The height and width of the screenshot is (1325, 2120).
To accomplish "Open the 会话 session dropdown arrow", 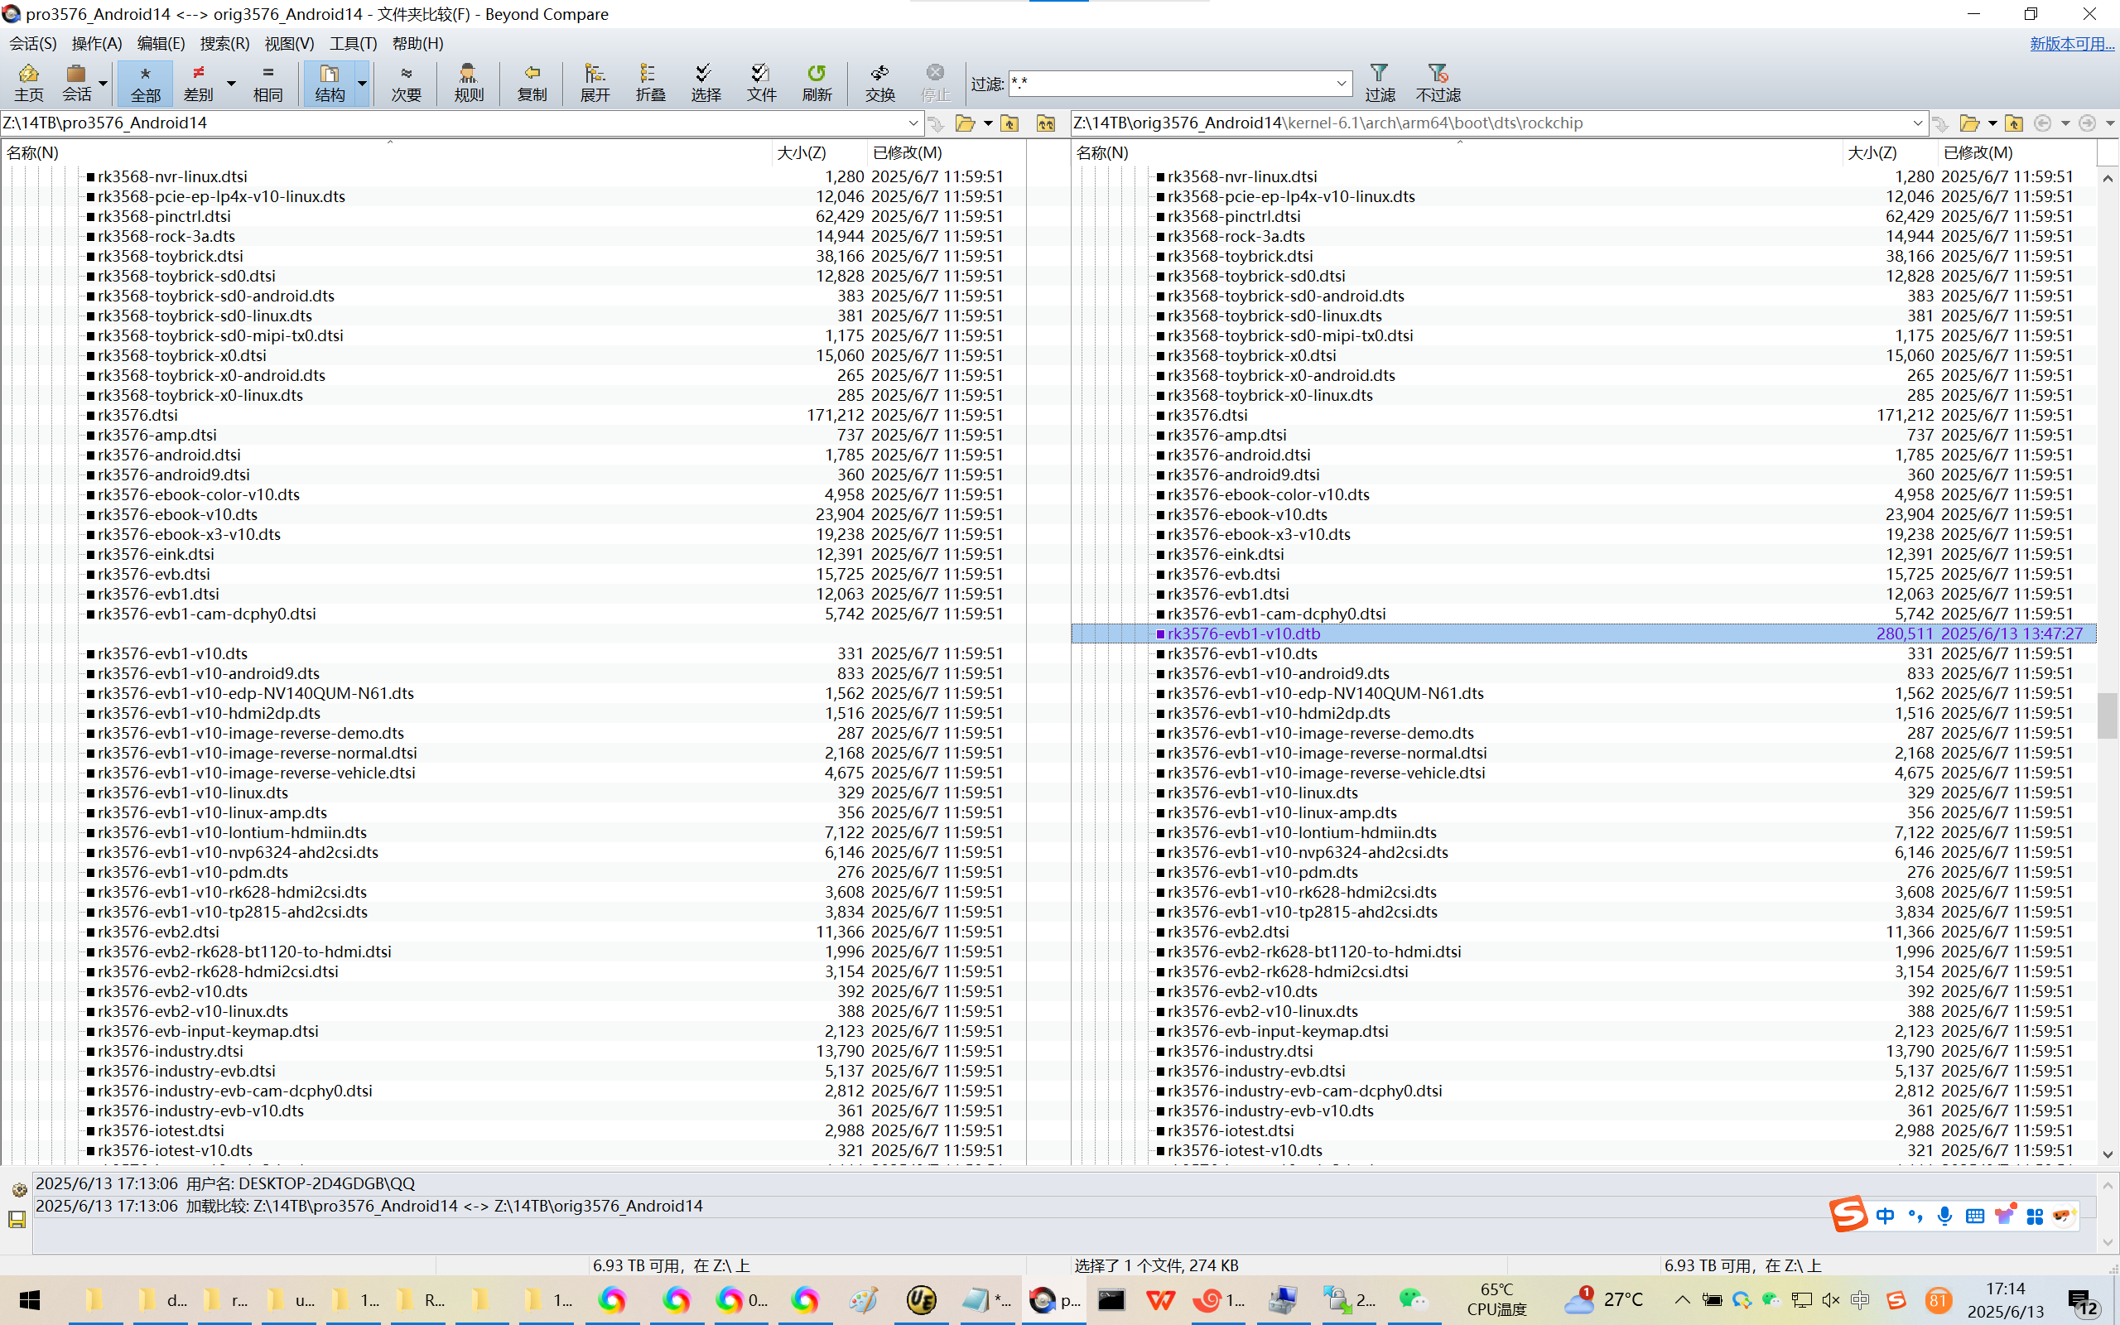I will [x=104, y=84].
